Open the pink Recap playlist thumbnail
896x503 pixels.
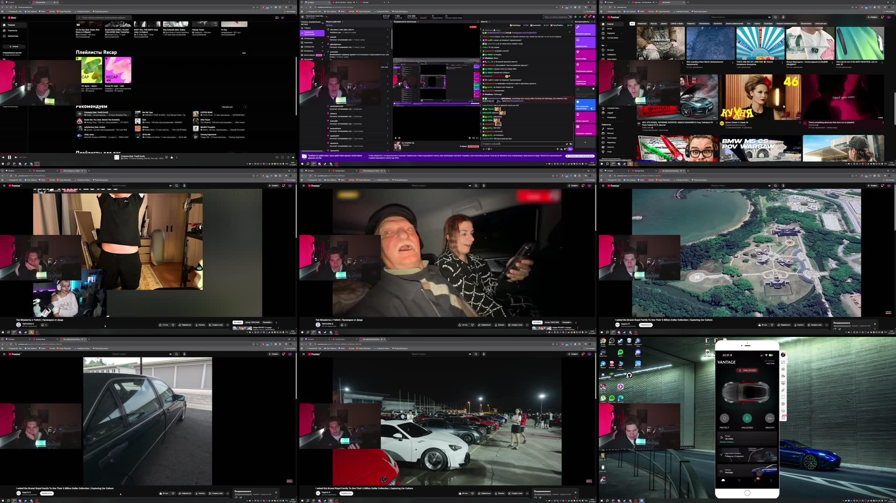click(118, 70)
